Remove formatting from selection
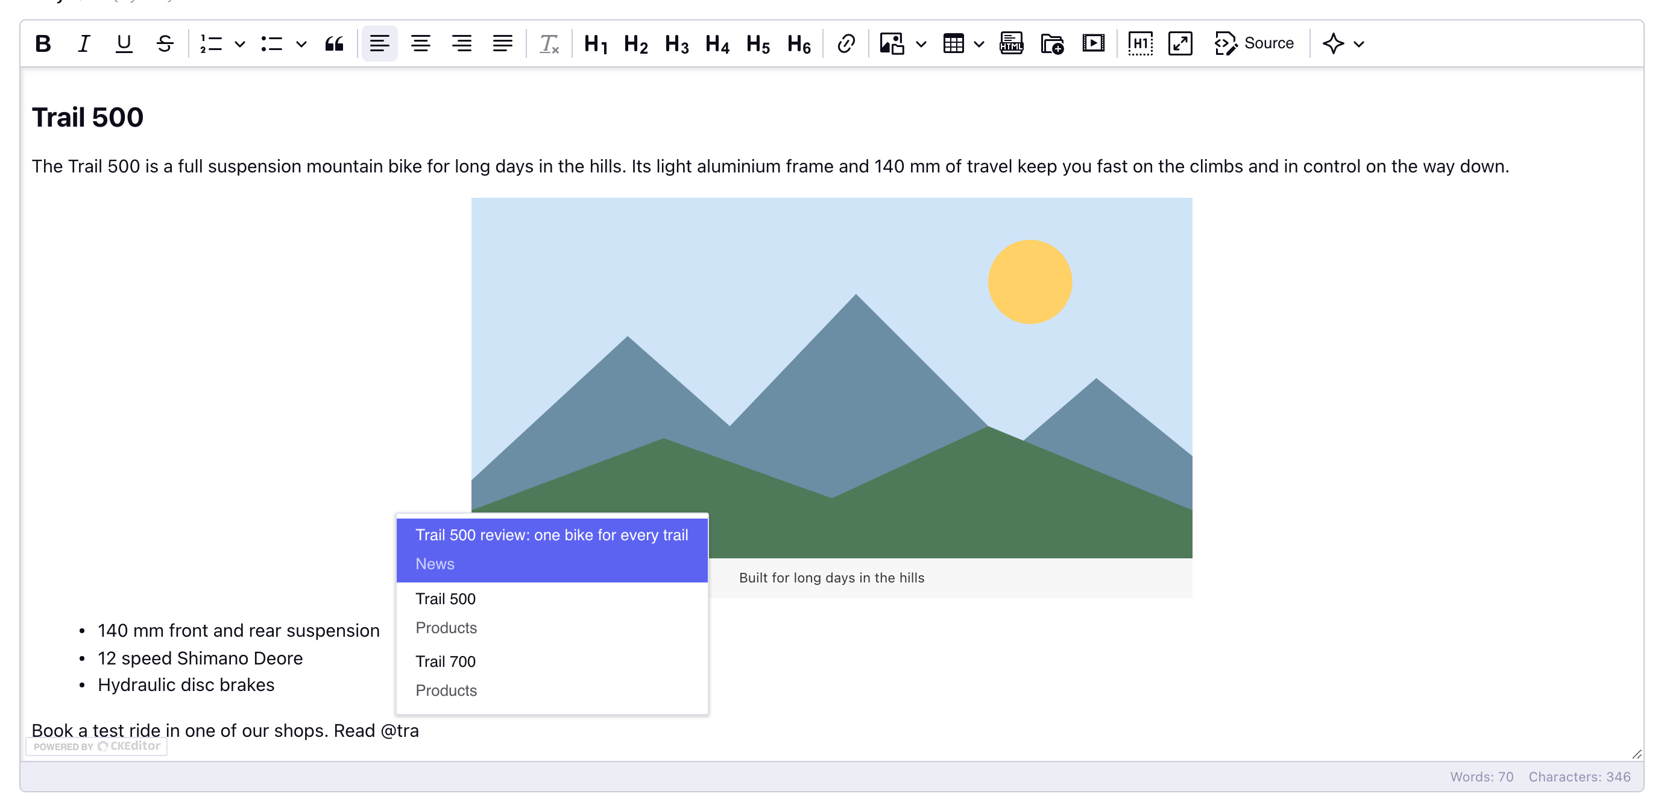Screen dimensions: 1664x811 [x=549, y=43]
